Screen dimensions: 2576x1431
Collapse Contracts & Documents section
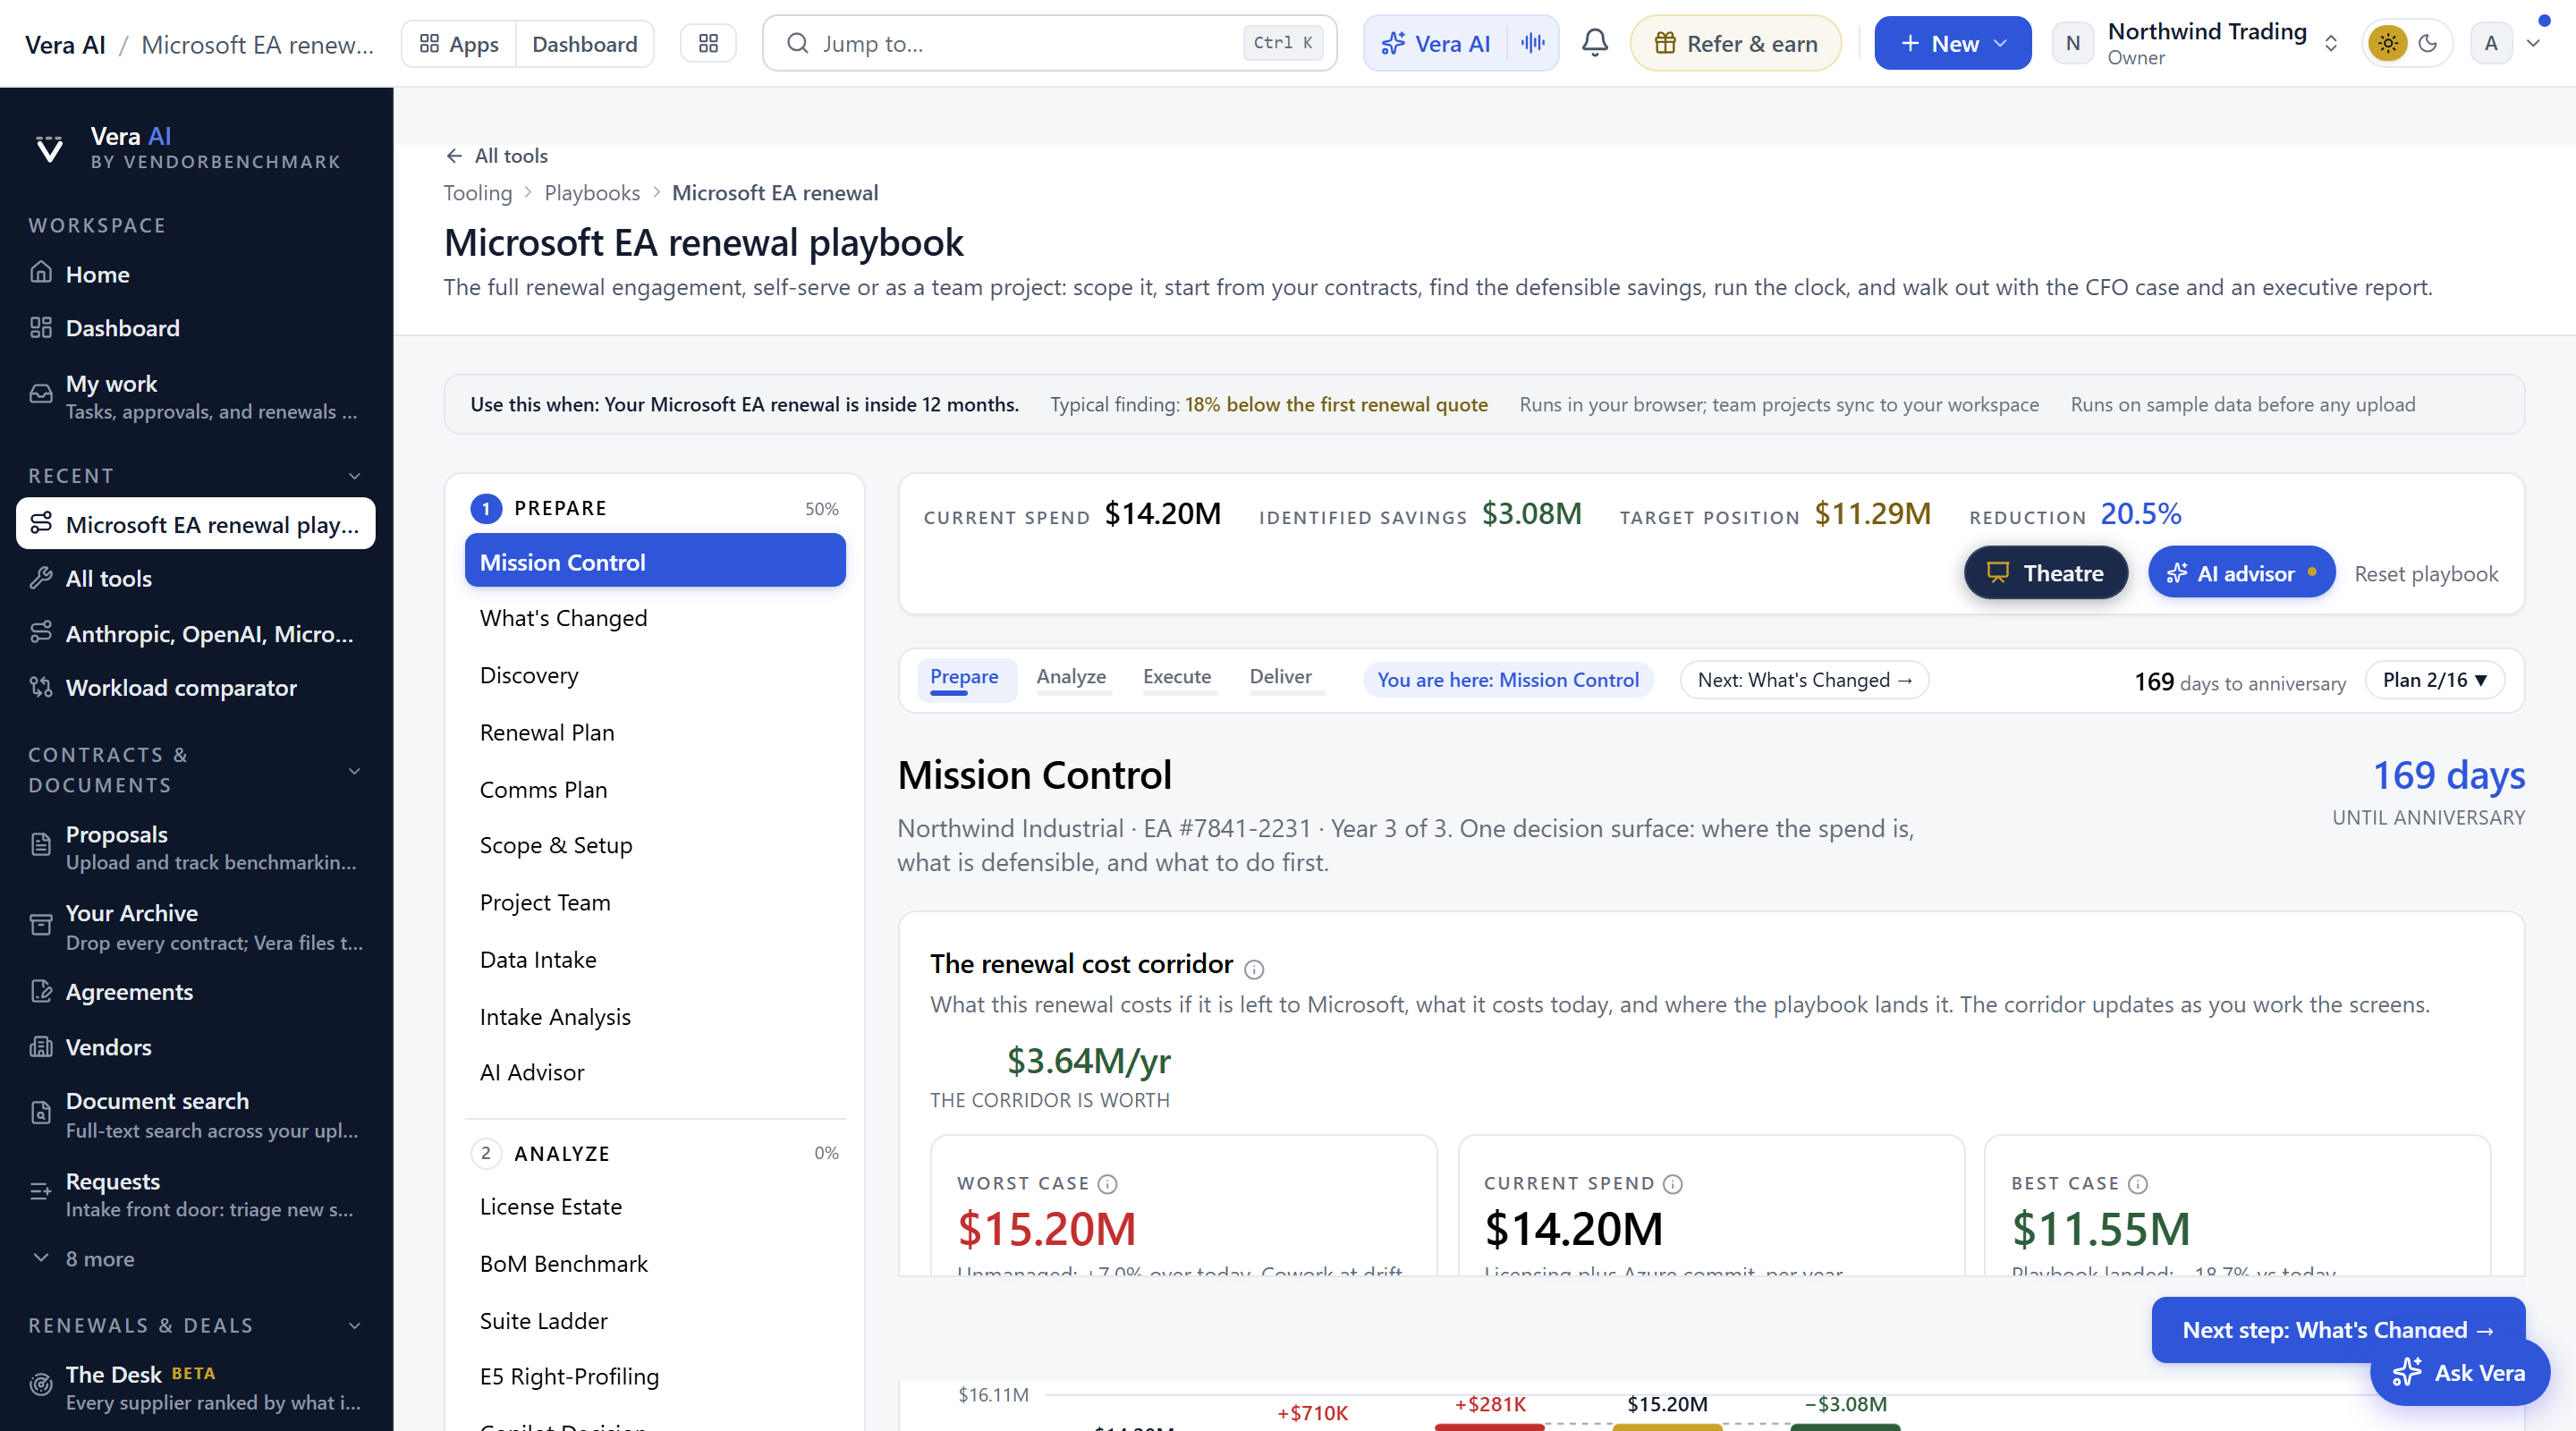[x=354, y=770]
